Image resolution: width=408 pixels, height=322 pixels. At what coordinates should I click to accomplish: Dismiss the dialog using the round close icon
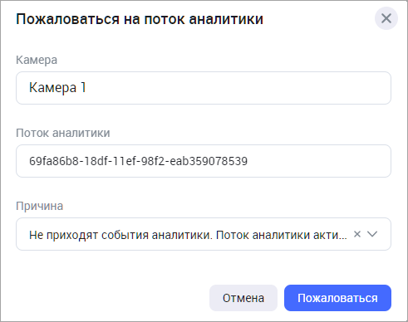386,18
